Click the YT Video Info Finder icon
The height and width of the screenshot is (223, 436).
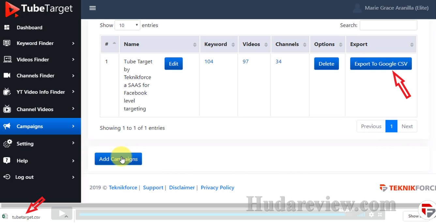[7, 92]
